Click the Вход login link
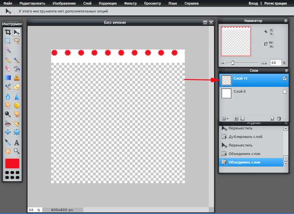The height and width of the screenshot is (214, 294). click(253, 3)
